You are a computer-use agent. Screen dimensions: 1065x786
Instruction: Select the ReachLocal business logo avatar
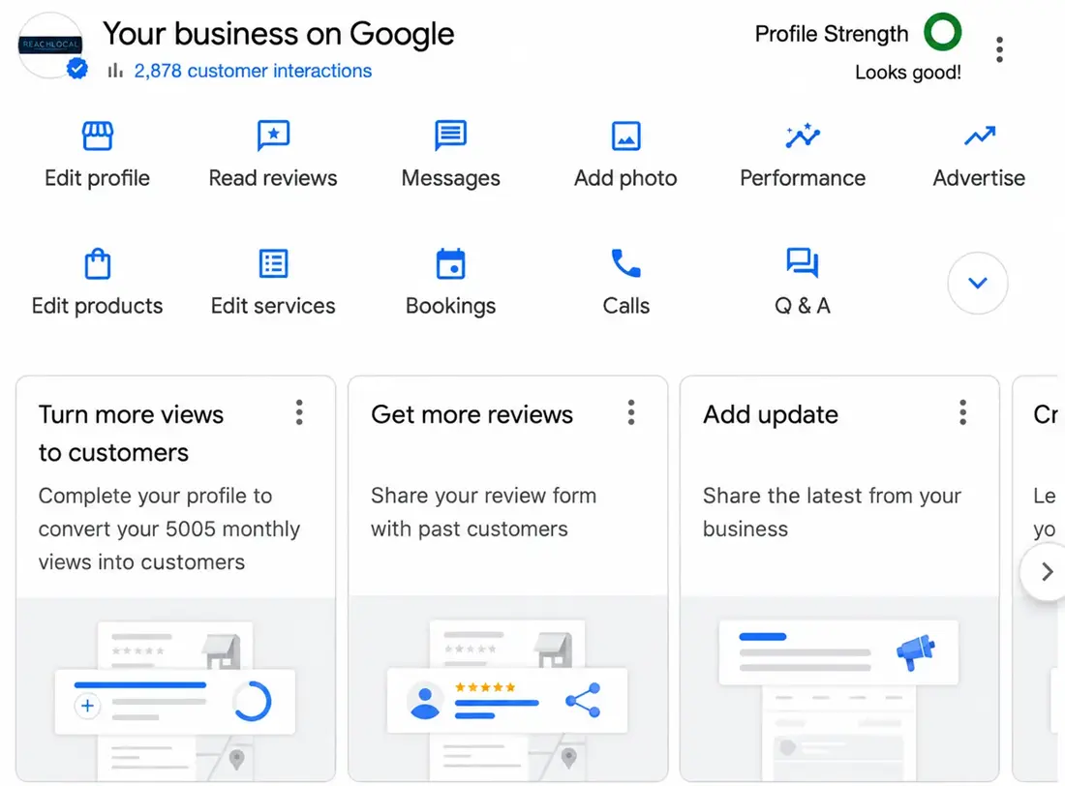(x=50, y=45)
